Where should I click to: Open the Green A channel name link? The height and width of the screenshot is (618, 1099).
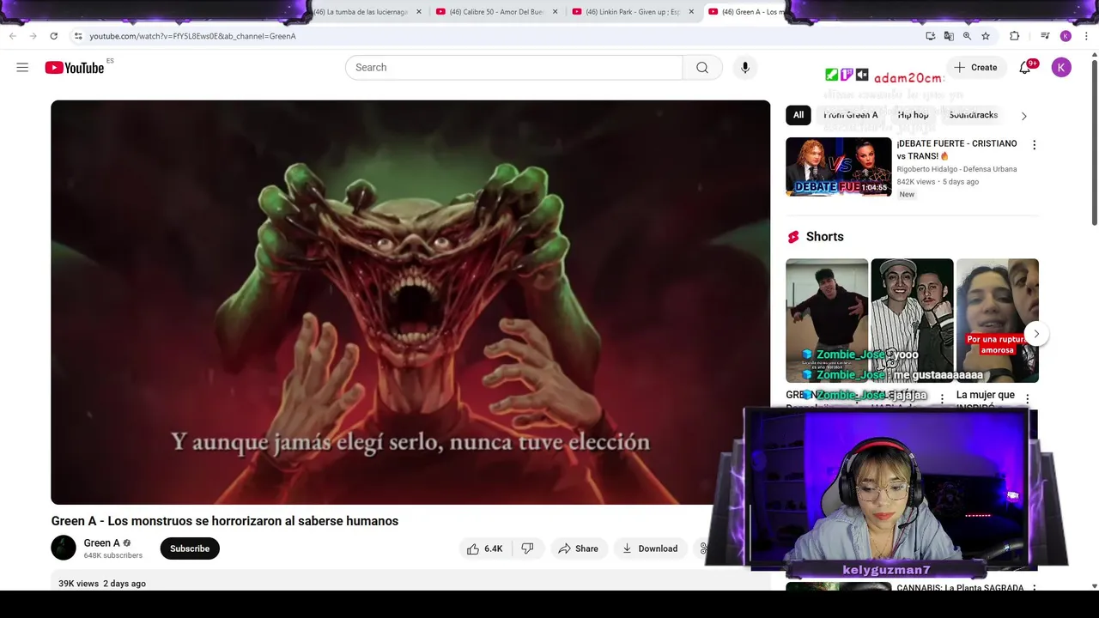101,543
